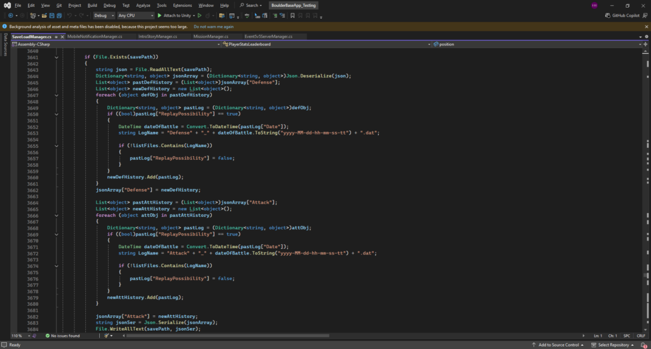Click the Do not warn me again link
Image resolution: width=651 pixels, height=349 pixels.
click(214, 27)
